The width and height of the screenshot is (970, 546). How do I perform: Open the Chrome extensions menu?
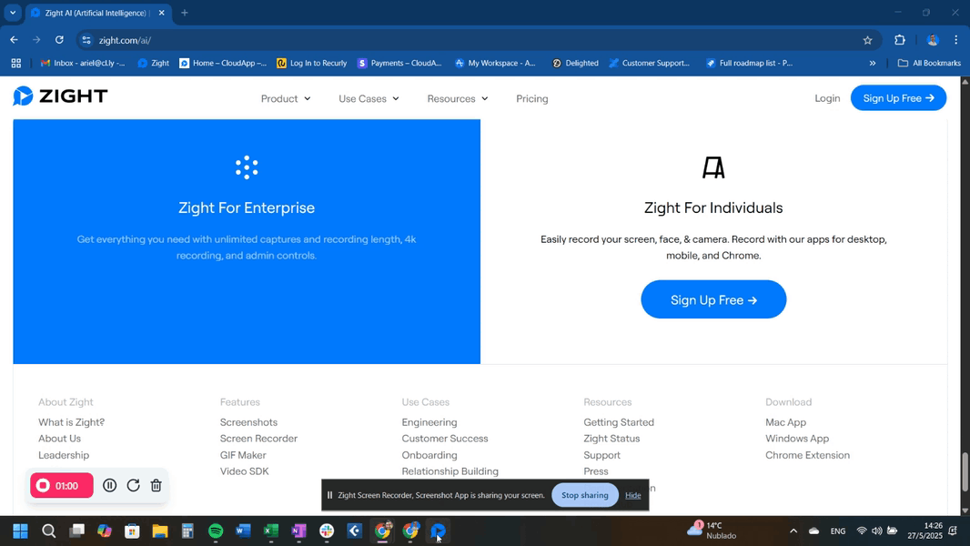click(899, 40)
